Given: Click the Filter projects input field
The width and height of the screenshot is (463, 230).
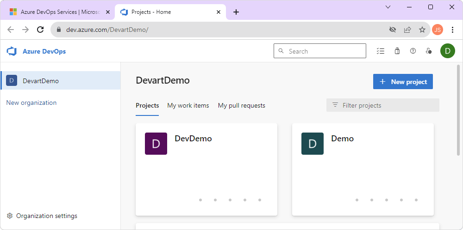Looking at the screenshot, I should point(383,105).
